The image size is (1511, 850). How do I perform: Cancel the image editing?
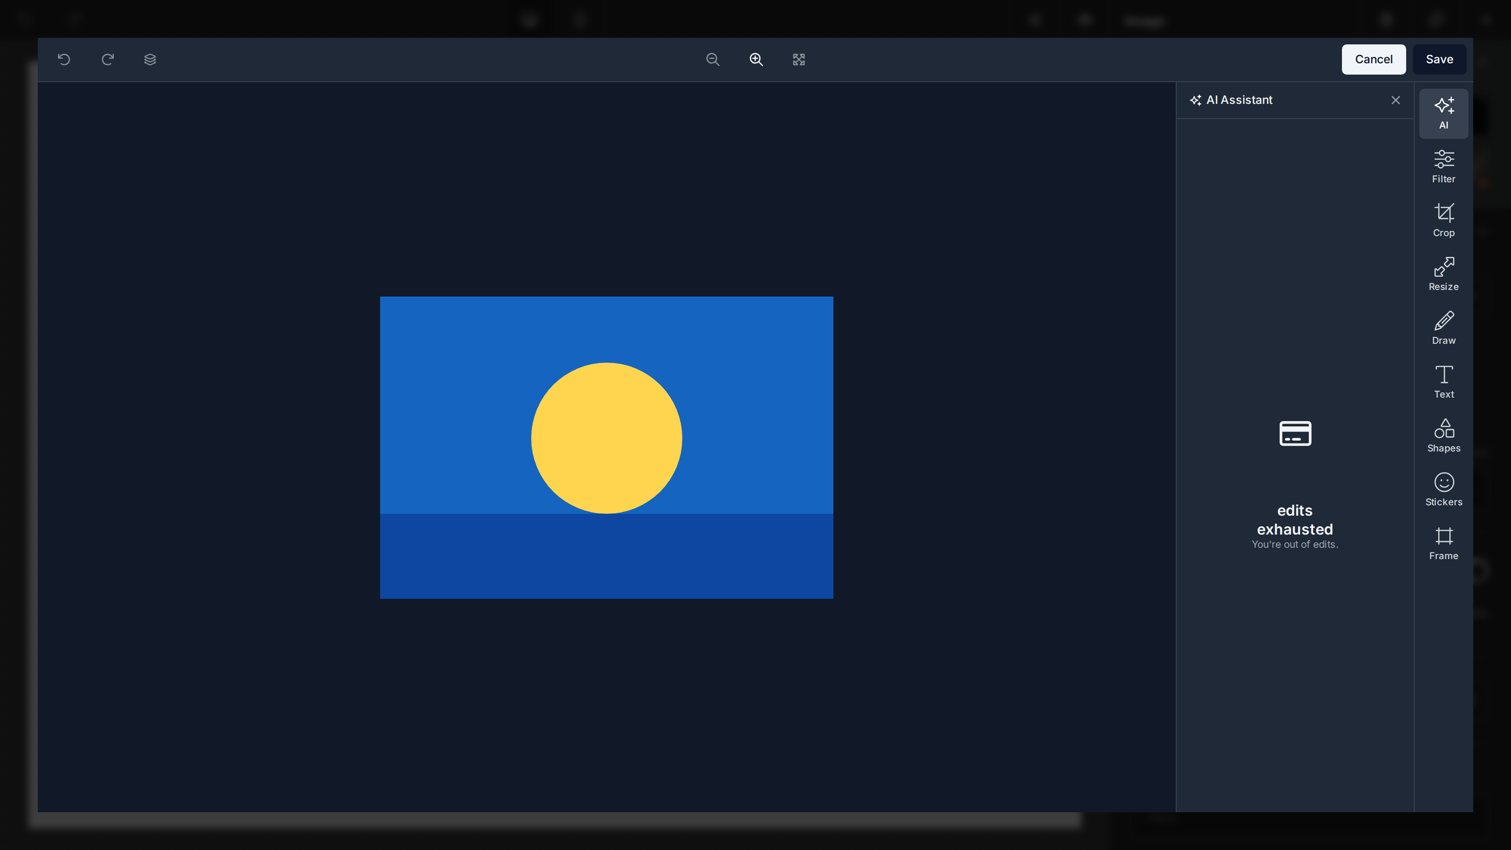(1374, 59)
